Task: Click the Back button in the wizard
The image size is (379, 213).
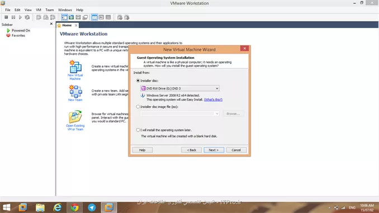Action: (191, 150)
